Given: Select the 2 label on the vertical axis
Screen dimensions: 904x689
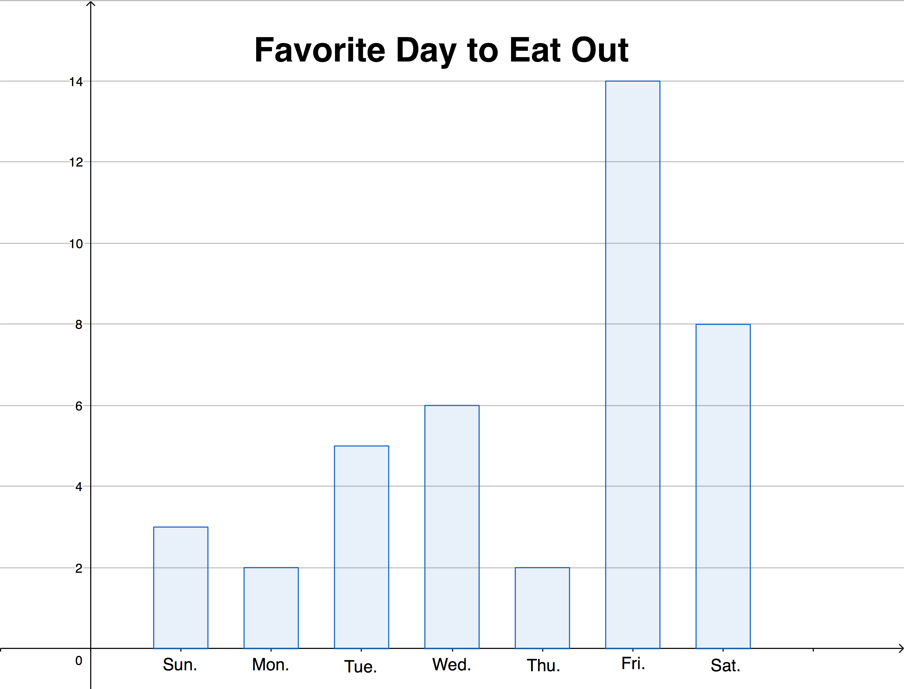Looking at the screenshot, I should (x=79, y=569).
